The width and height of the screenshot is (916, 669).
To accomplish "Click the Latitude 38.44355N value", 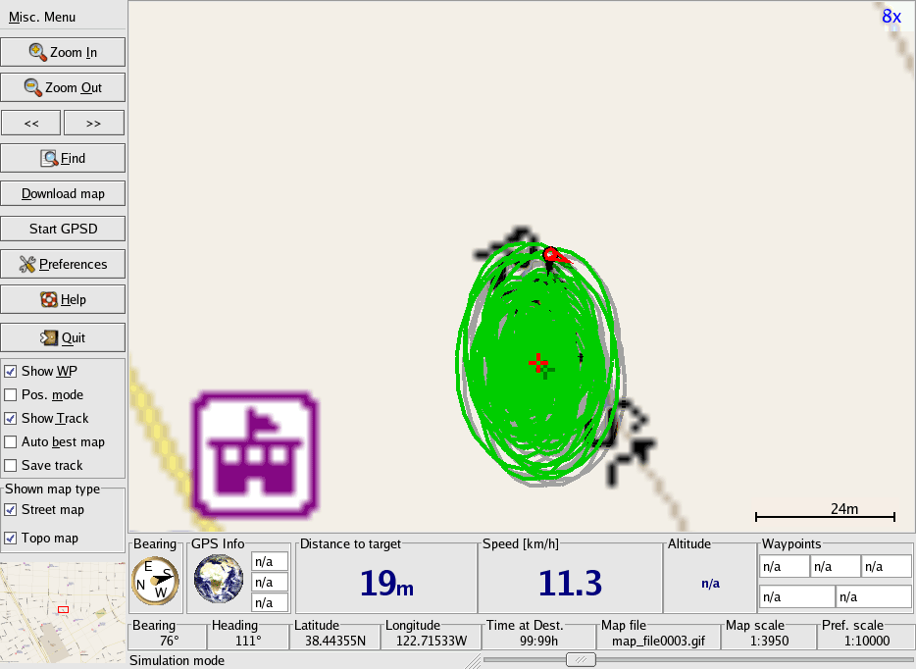I will click(x=335, y=641).
